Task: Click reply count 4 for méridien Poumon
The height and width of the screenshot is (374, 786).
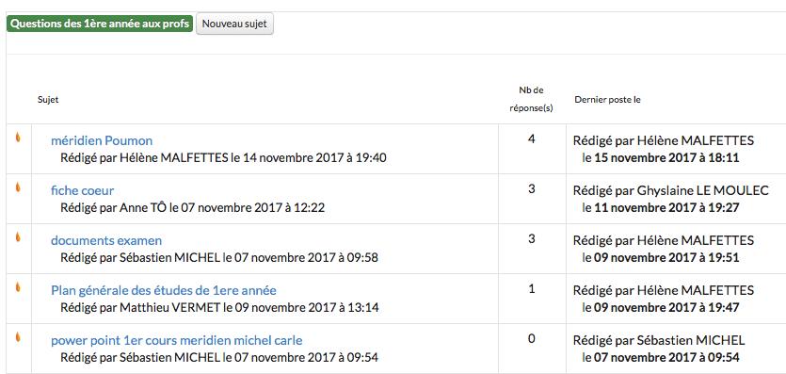Action: (x=531, y=138)
